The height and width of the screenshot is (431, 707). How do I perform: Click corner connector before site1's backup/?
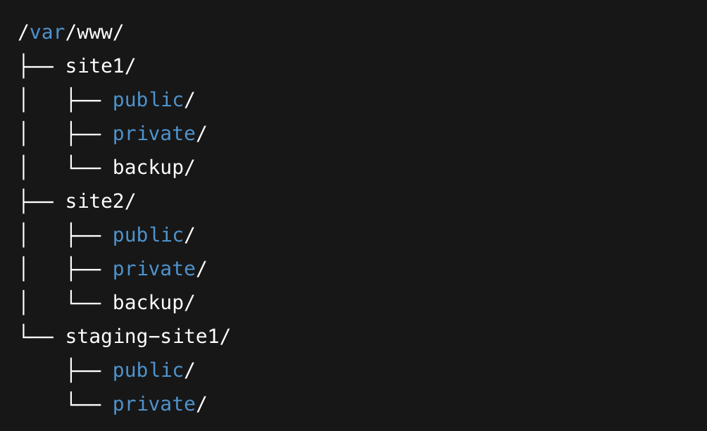pyautogui.click(x=84, y=168)
